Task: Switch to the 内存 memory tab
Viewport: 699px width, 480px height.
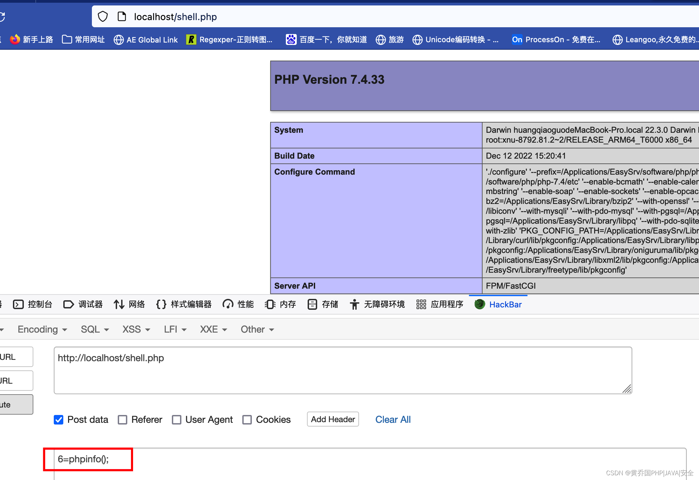Action: pos(280,304)
